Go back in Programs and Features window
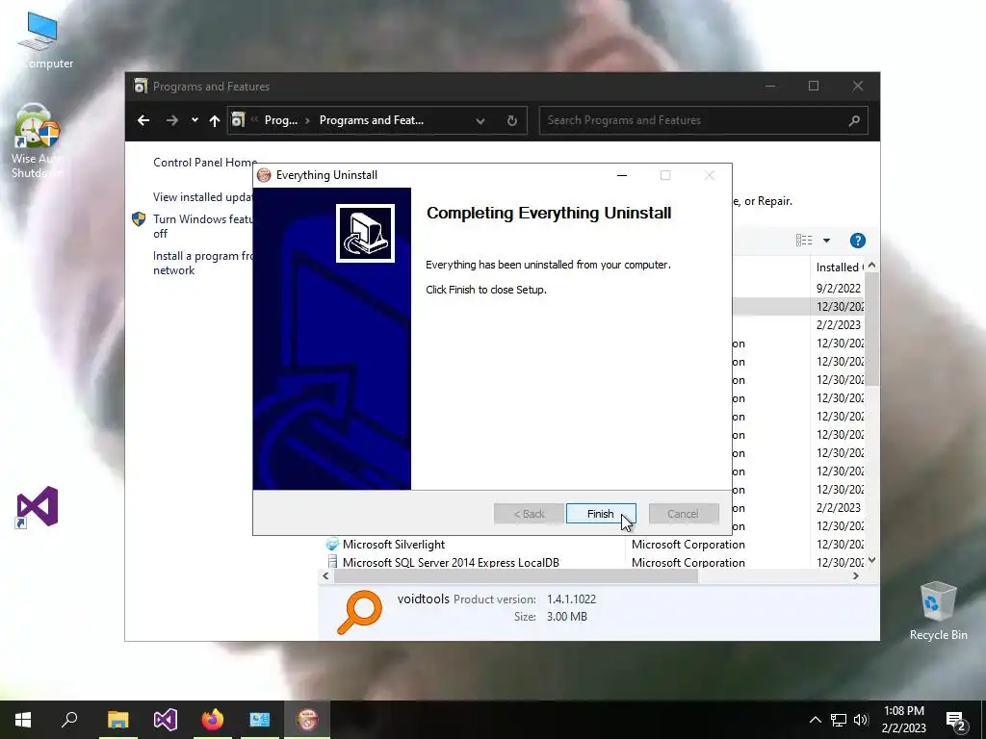The width and height of the screenshot is (986, 739). pyautogui.click(x=143, y=120)
